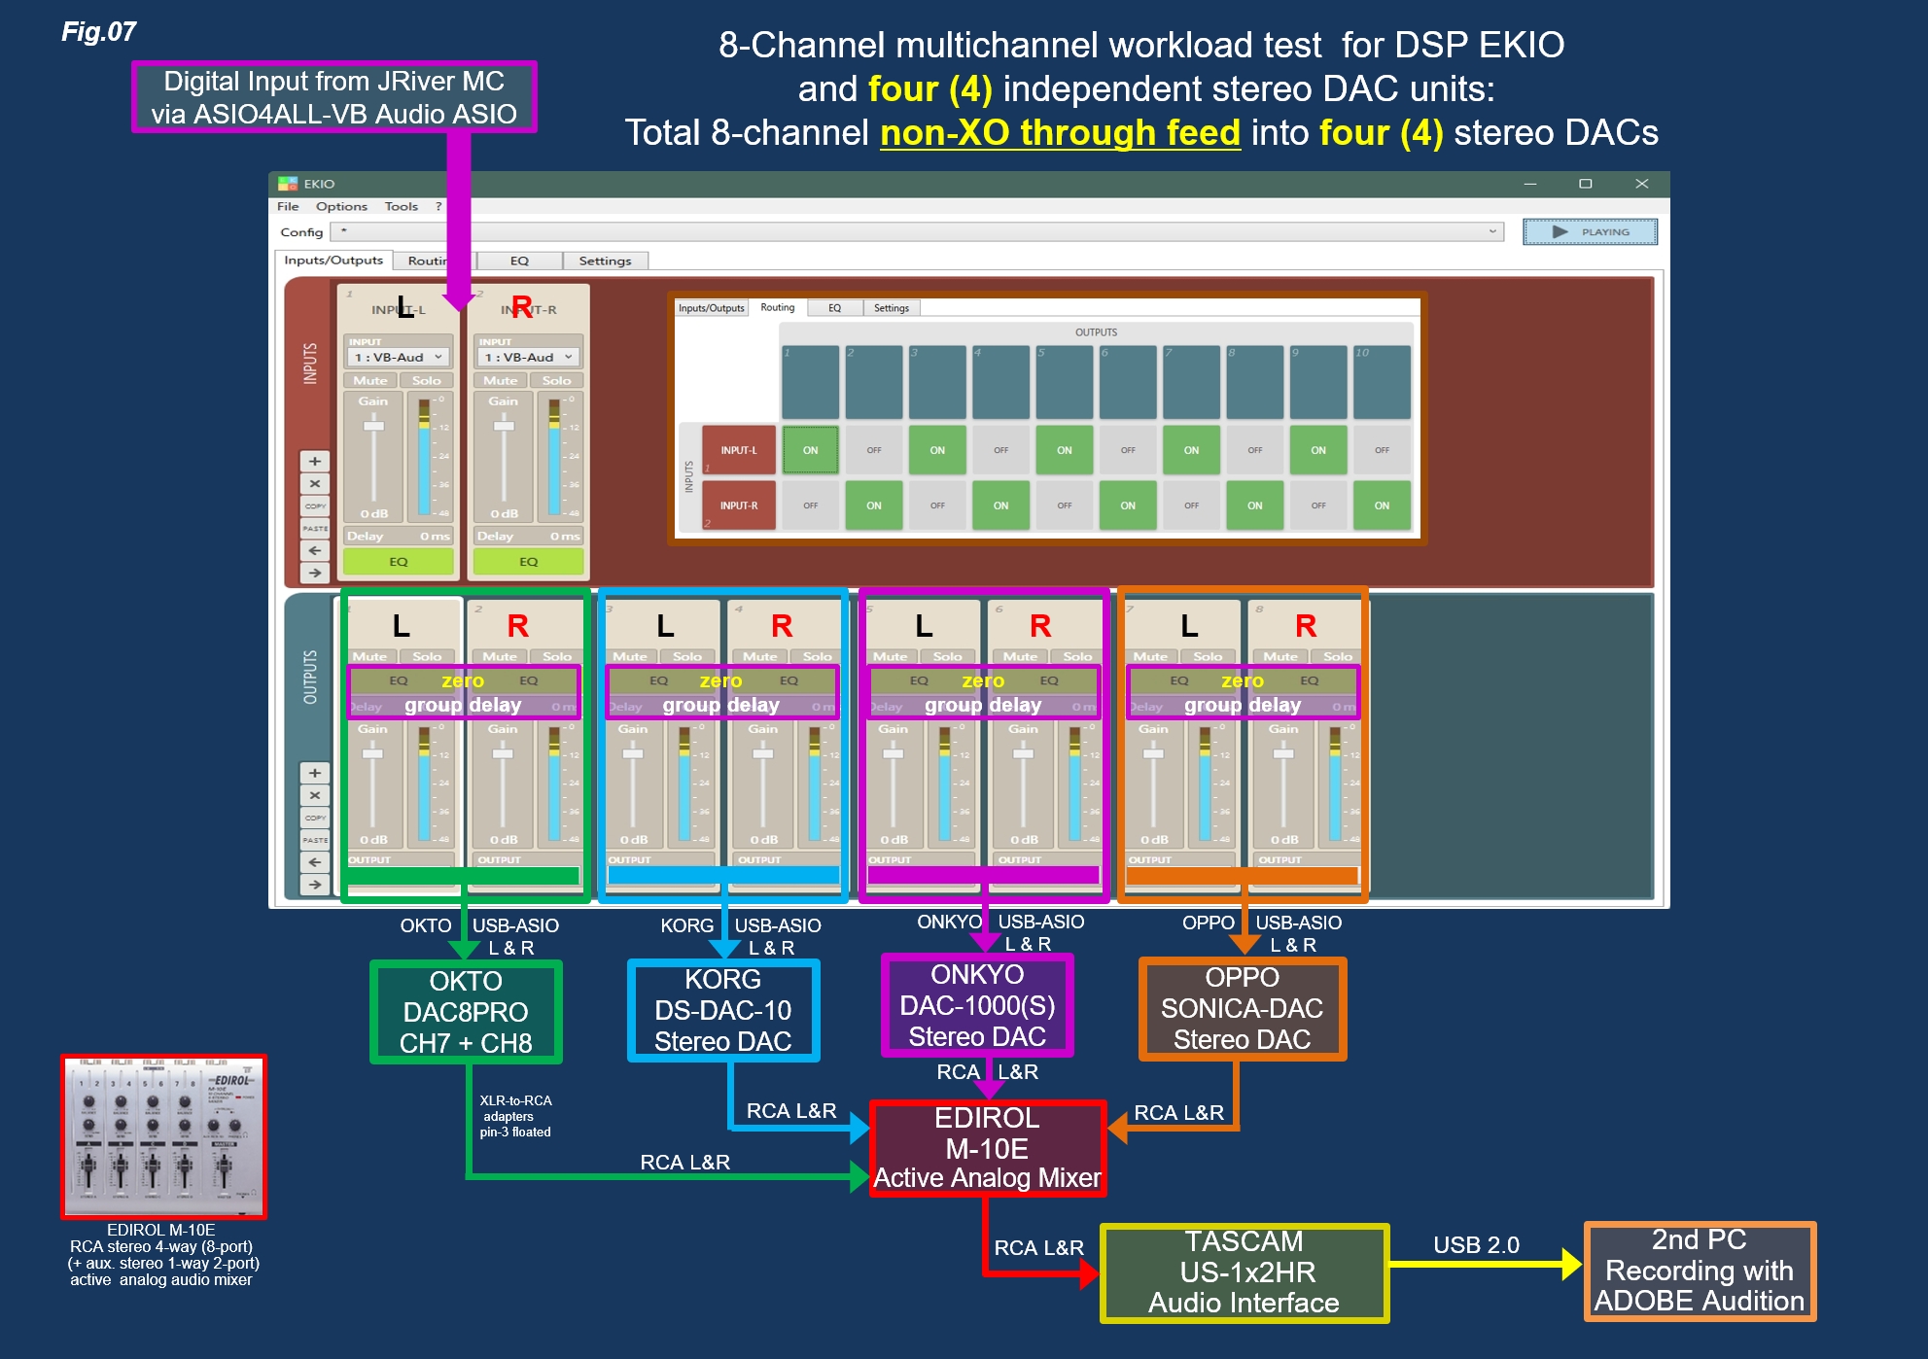This screenshot has height=1359, width=1928.
Task: Click the INPUT-R row label in routing matrix
Action: point(739,505)
